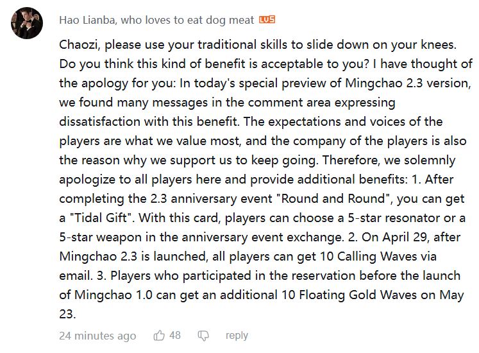The width and height of the screenshot is (479, 353).
Task: Click the like count 48
Action: (x=175, y=335)
